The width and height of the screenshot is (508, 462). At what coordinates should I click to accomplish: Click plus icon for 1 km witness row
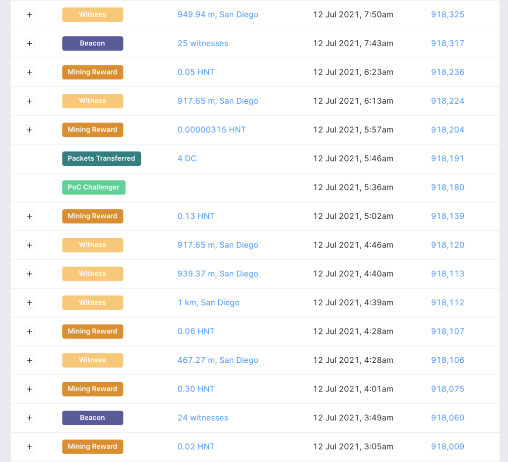pyautogui.click(x=30, y=303)
